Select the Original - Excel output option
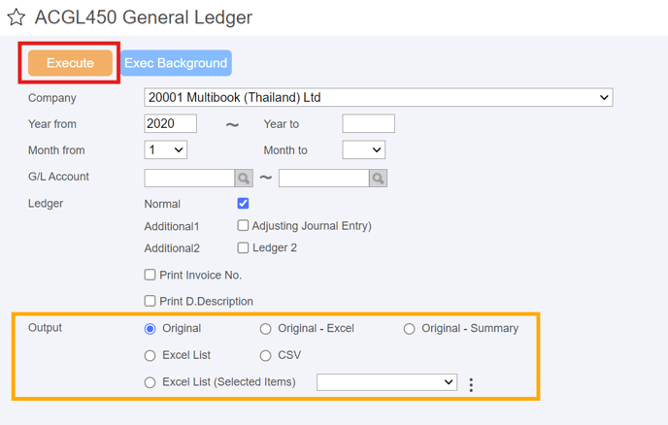The height and width of the screenshot is (425, 668). coord(265,329)
